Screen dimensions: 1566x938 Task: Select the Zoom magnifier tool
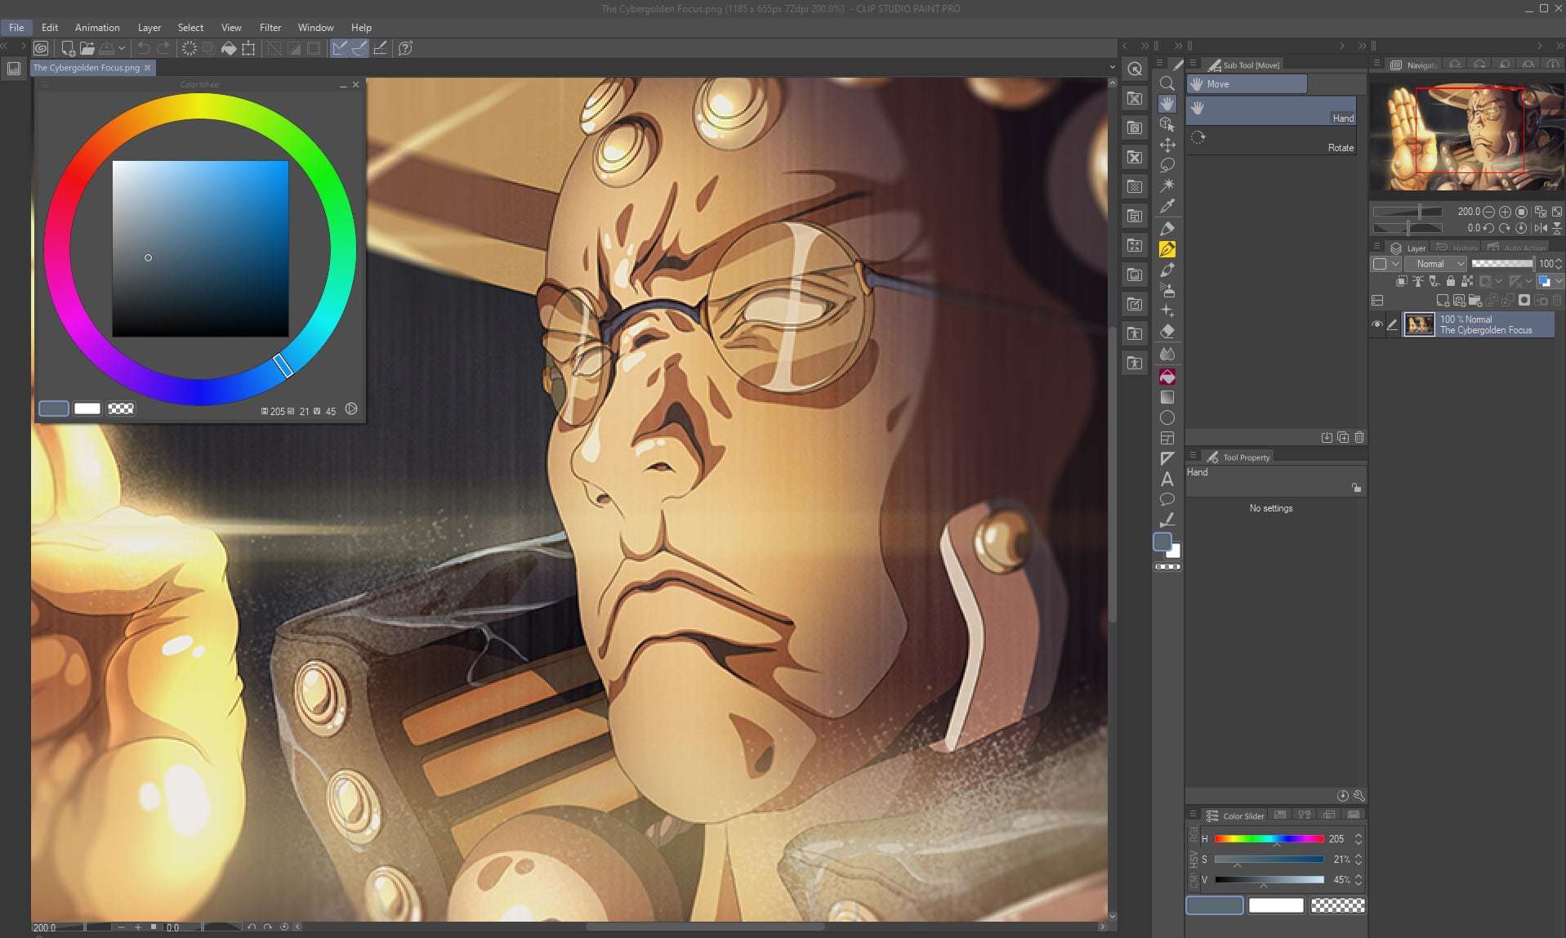pos(1167,83)
